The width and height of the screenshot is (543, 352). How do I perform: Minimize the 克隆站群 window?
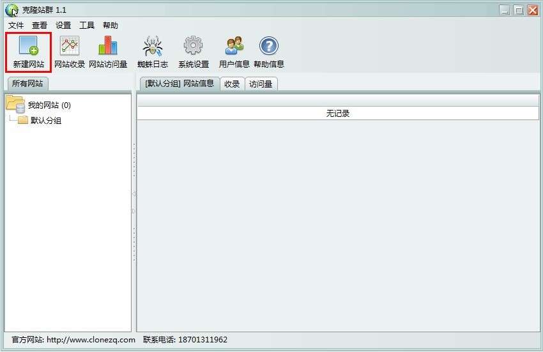click(x=505, y=10)
